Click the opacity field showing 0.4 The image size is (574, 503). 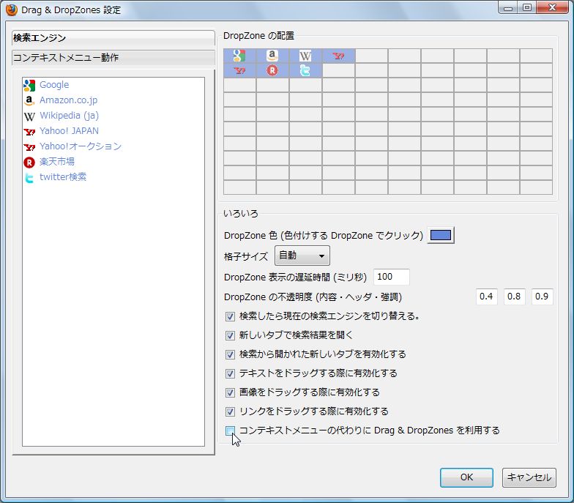(x=486, y=297)
